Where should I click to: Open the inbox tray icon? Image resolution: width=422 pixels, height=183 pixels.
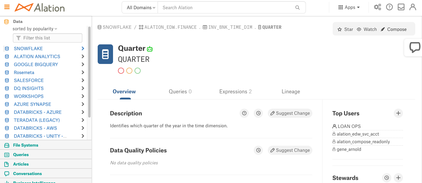pyautogui.click(x=401, y=7)
